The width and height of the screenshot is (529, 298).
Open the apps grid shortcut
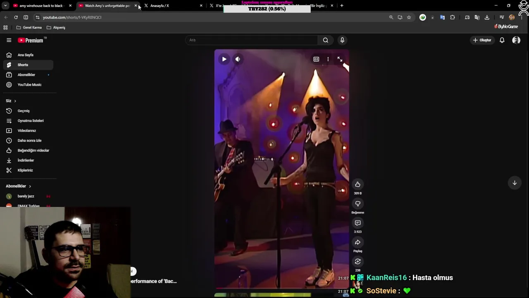pos(5,27)
